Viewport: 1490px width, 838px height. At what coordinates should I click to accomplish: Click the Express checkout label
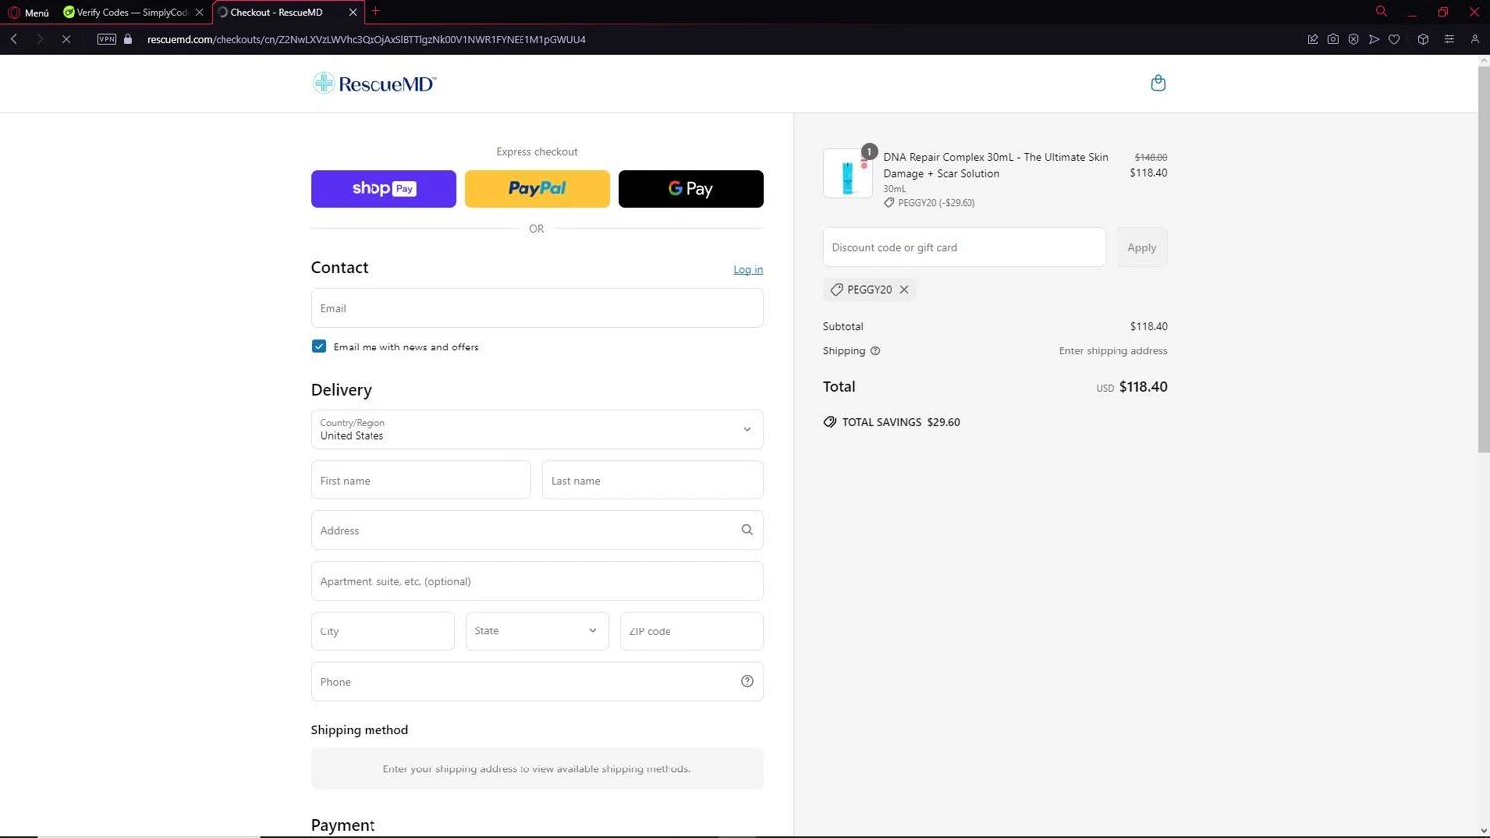click(x=537, y=152)
